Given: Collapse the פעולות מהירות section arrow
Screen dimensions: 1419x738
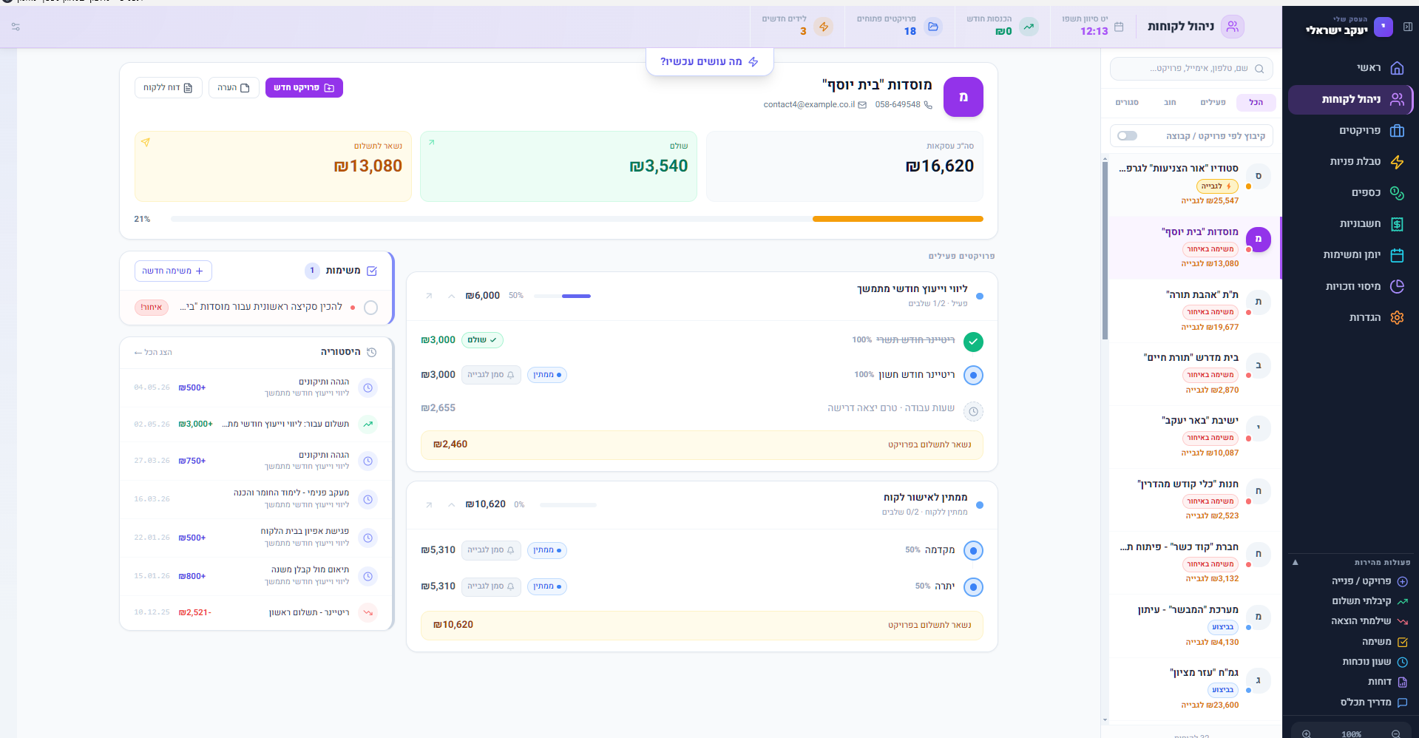Looking at the screenshot, I should 1295,563.
